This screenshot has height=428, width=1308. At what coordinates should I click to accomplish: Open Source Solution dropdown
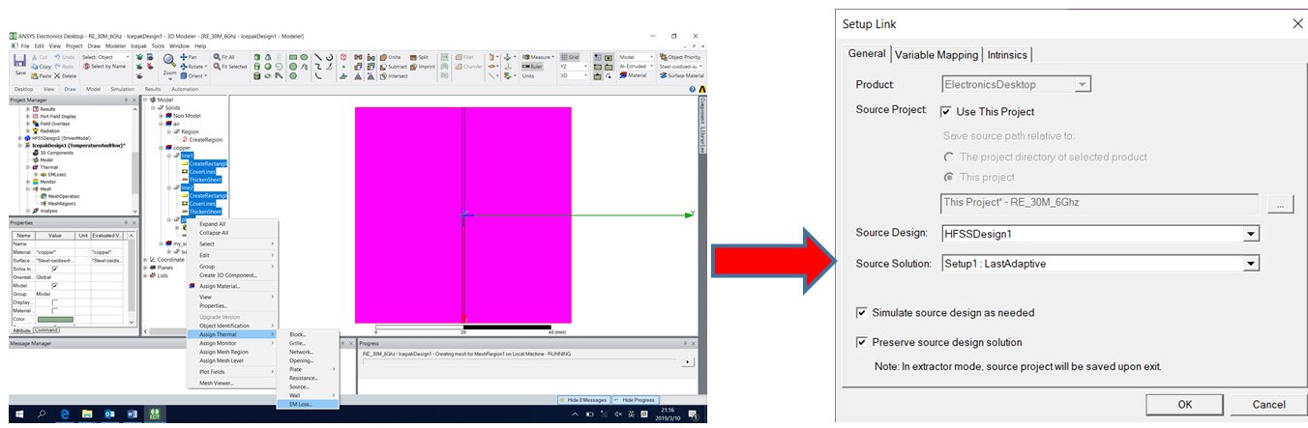[1252, 264]
